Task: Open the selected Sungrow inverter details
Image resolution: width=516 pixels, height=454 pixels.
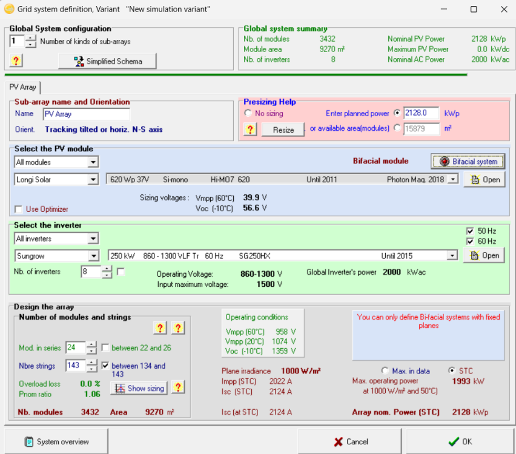Action: pos(485,255)
